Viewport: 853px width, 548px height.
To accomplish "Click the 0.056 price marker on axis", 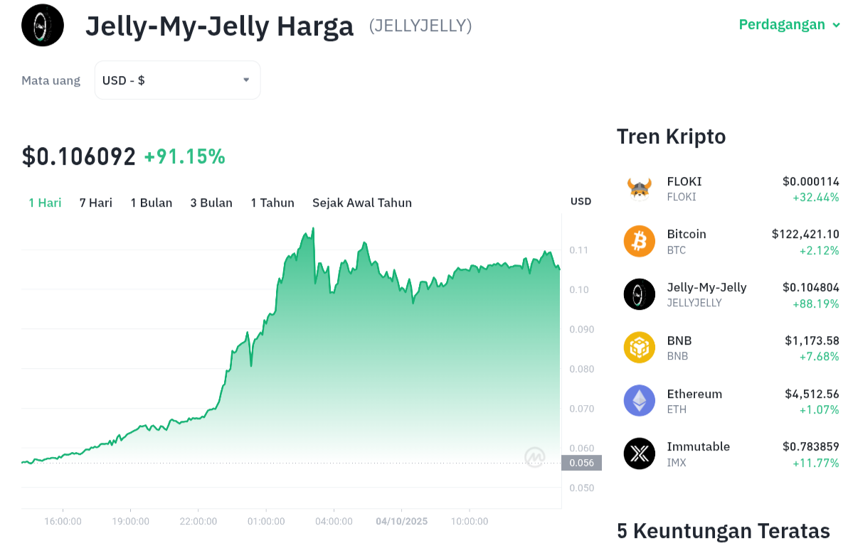I will click(581, 463).
